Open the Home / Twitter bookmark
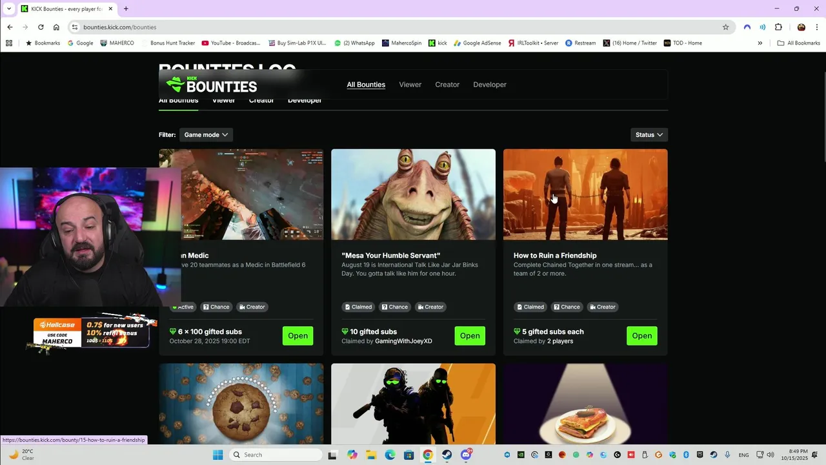 coord(630,43)
